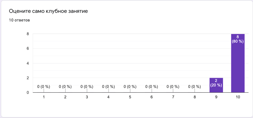
Task: Click the '10 ответов' response count text
Action: 19,20
